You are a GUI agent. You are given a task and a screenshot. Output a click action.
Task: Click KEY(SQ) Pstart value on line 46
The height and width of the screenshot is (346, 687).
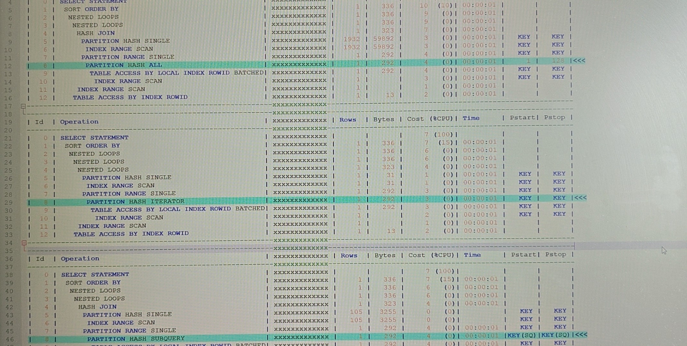click(521, 335)
